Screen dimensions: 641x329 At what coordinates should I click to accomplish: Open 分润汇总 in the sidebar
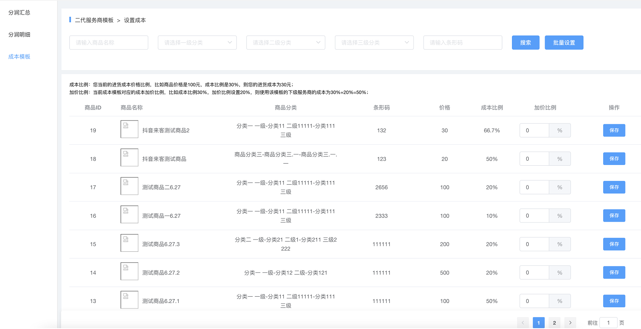pyautogui.click(x=19, y=13)
